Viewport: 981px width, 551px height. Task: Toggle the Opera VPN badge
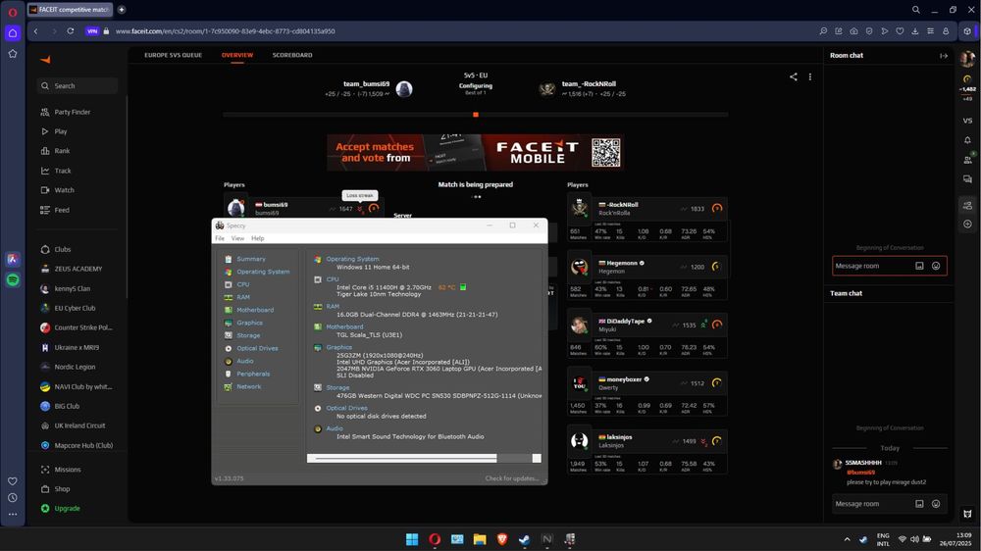pyautogui.click(x=92, y=31)
